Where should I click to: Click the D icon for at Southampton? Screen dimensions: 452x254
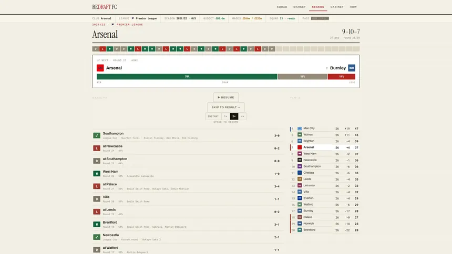tap(97, 161)
